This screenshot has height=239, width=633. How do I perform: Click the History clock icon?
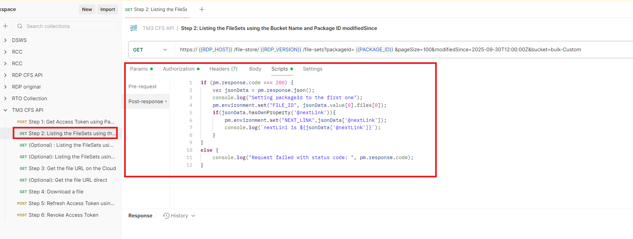coord(166,216)
